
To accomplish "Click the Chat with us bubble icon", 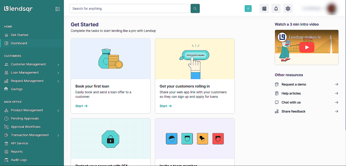I will (277, 102).
